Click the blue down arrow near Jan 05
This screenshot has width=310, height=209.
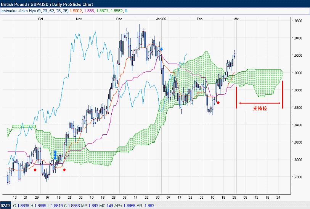coord(162,49)
